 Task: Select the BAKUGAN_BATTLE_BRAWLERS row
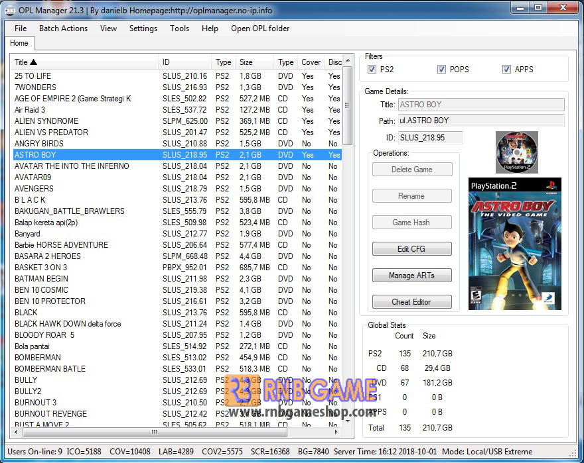177,211
